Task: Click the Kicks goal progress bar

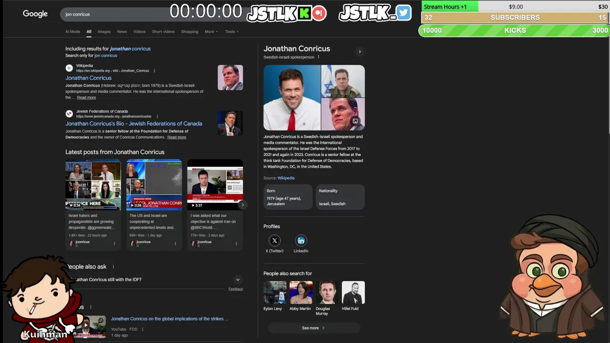Action: click(515, 30)
